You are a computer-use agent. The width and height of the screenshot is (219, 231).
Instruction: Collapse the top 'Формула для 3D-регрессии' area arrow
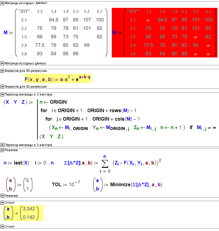tap(2, 71)
